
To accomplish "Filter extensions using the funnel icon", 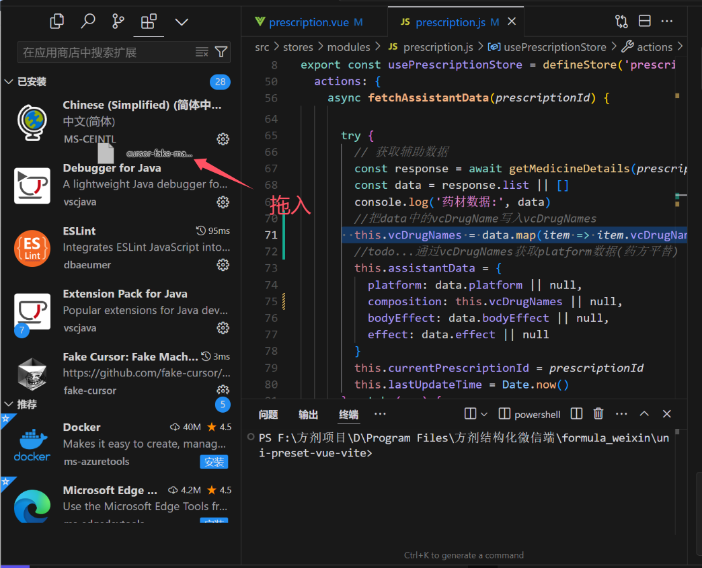I will tap(221, 52).
